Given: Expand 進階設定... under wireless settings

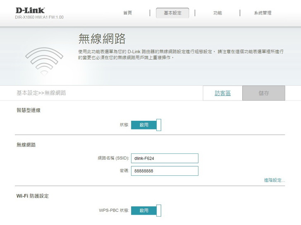Looking at the screenshot, I should click(x=274, y=180).
